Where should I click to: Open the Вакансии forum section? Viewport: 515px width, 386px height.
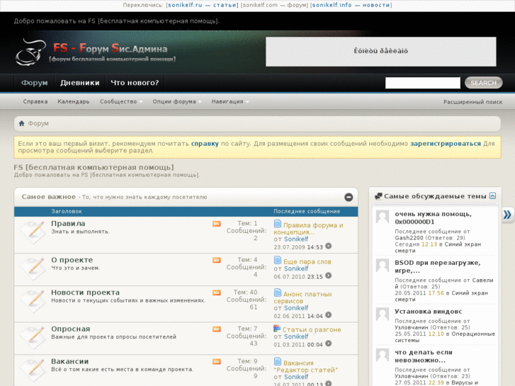(x=70, y=362)
